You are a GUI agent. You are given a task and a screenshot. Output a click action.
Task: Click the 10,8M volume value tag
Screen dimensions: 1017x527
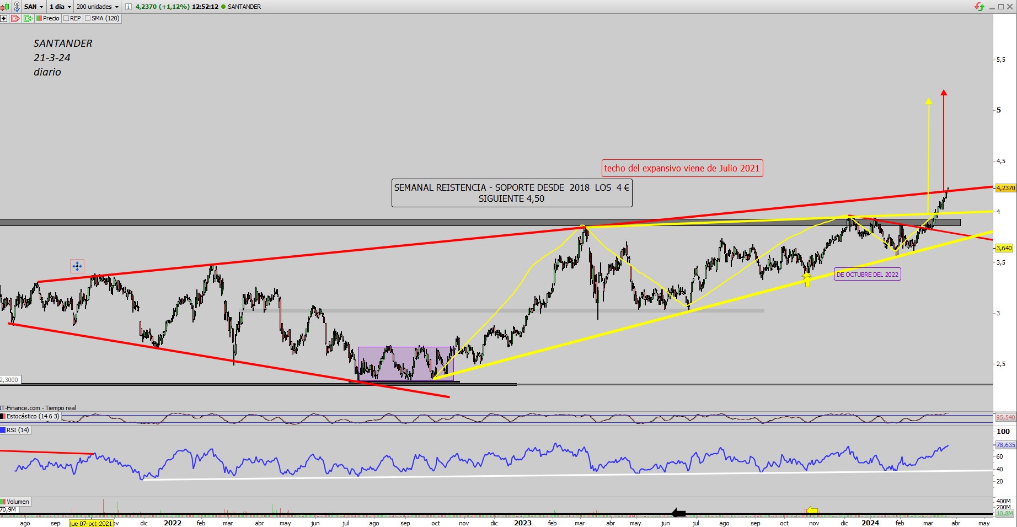1005,513
